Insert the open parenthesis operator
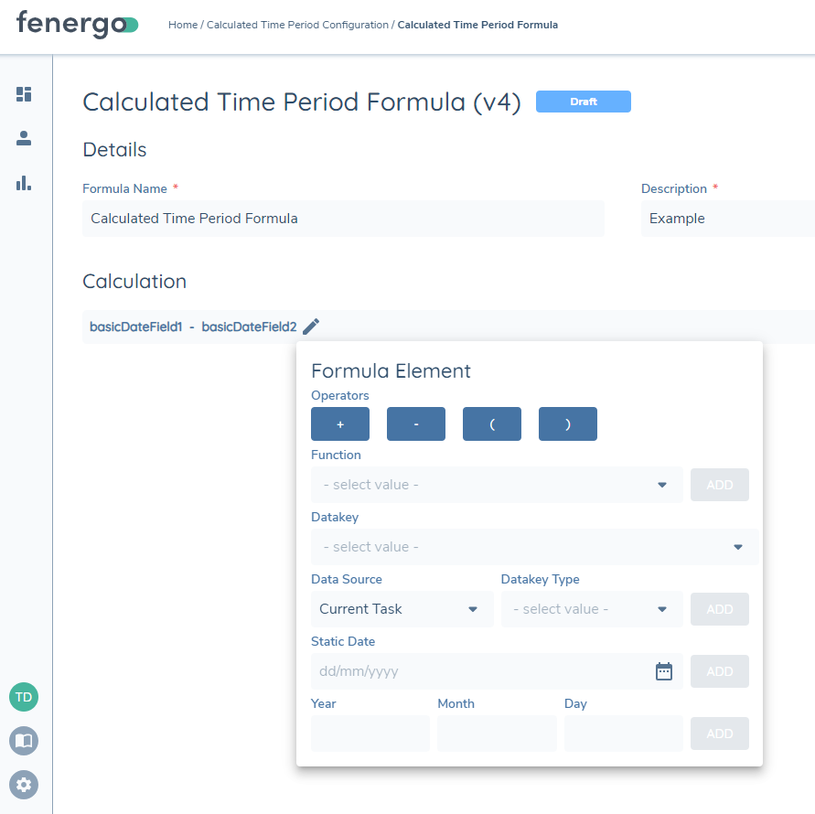 tap(492, 424)
